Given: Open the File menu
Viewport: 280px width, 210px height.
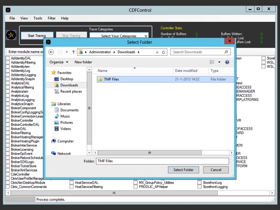Looking at the screenshot, I should (12, 18).
